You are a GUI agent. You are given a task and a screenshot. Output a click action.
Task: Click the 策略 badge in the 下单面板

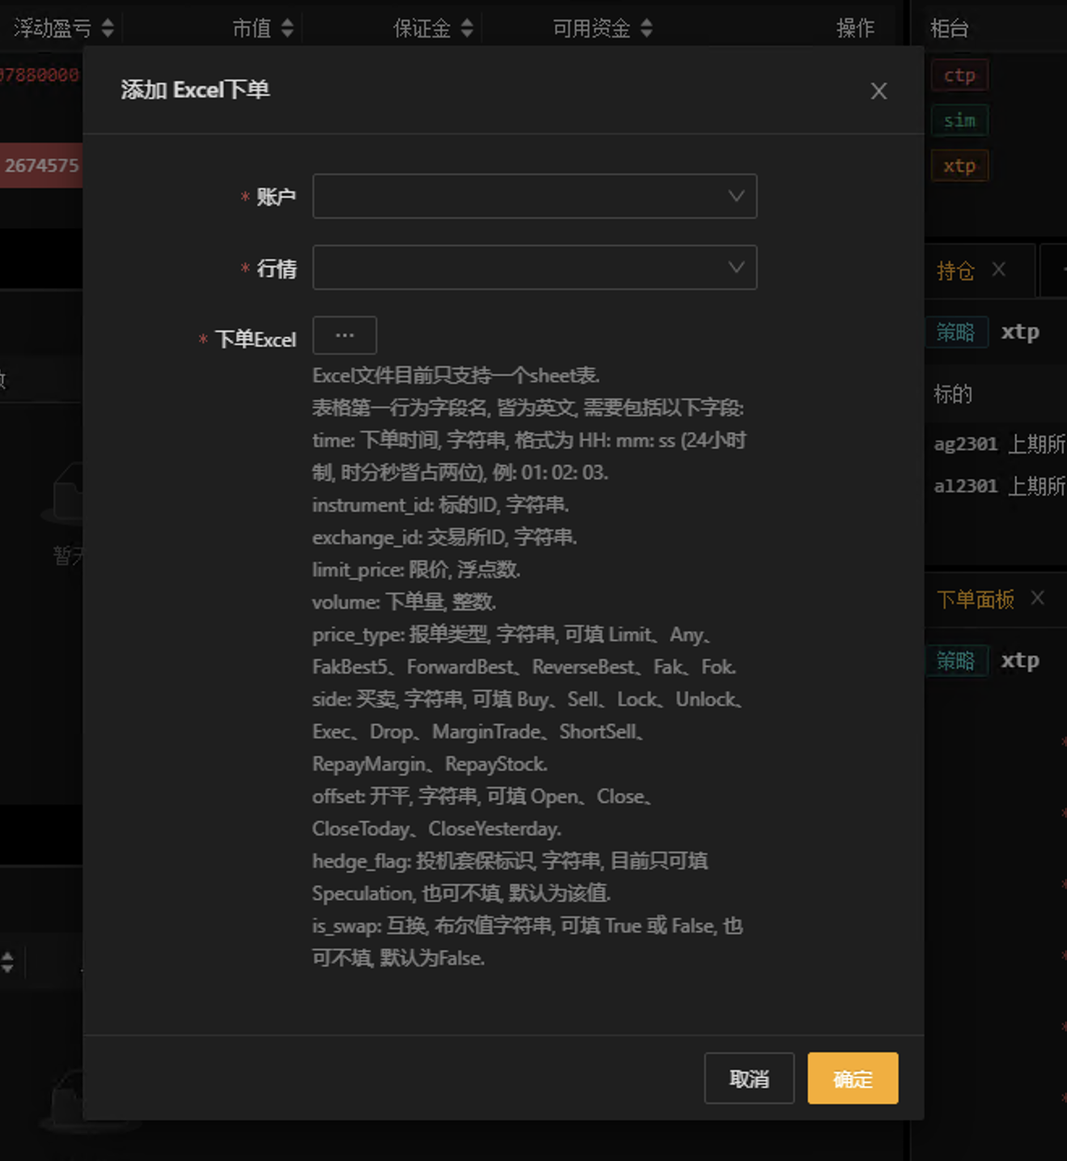[957, 661]
